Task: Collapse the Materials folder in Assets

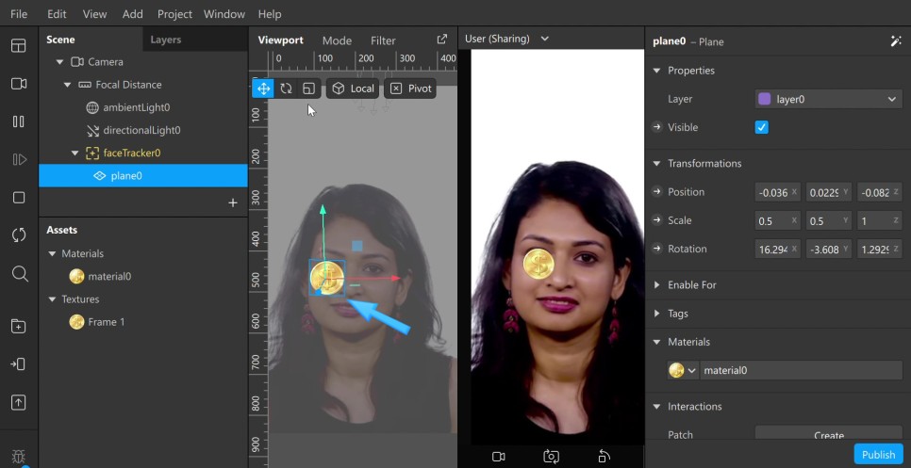Action: point(52,254)
